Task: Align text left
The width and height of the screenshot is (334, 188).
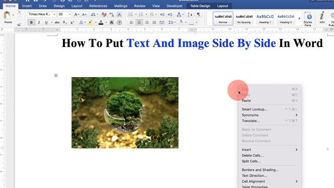Action: (132, 22)
